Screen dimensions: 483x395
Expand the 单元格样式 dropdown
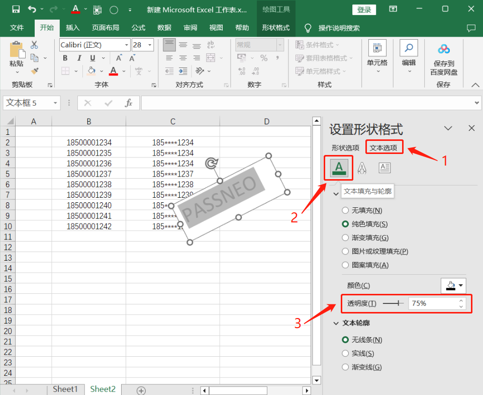(344, 71)
